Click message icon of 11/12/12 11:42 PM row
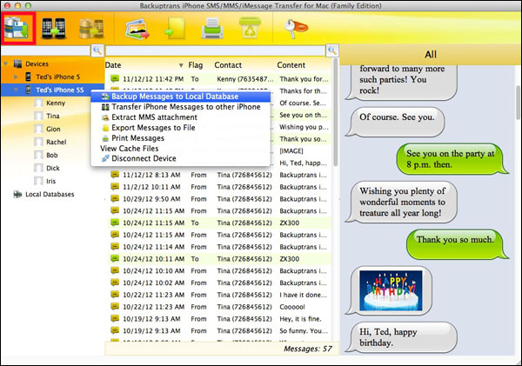Viewport: 522px width, 366px height. 115,79
